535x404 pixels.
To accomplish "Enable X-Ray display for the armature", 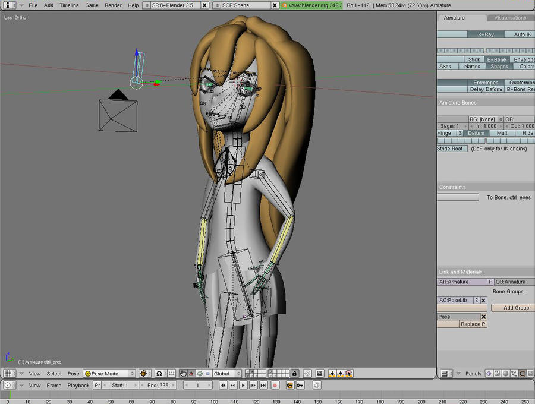I will pos(486,34).
